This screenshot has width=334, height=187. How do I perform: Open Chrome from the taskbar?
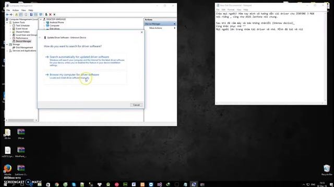[x=57, y=184]
